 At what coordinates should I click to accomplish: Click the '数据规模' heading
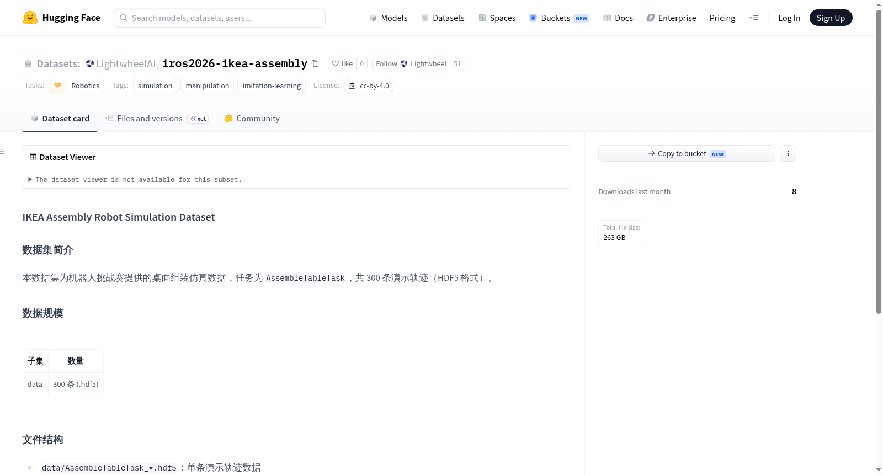pos(43,313)
